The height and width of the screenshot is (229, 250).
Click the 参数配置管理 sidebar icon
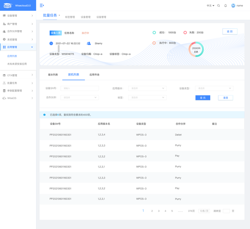(4, 90)
